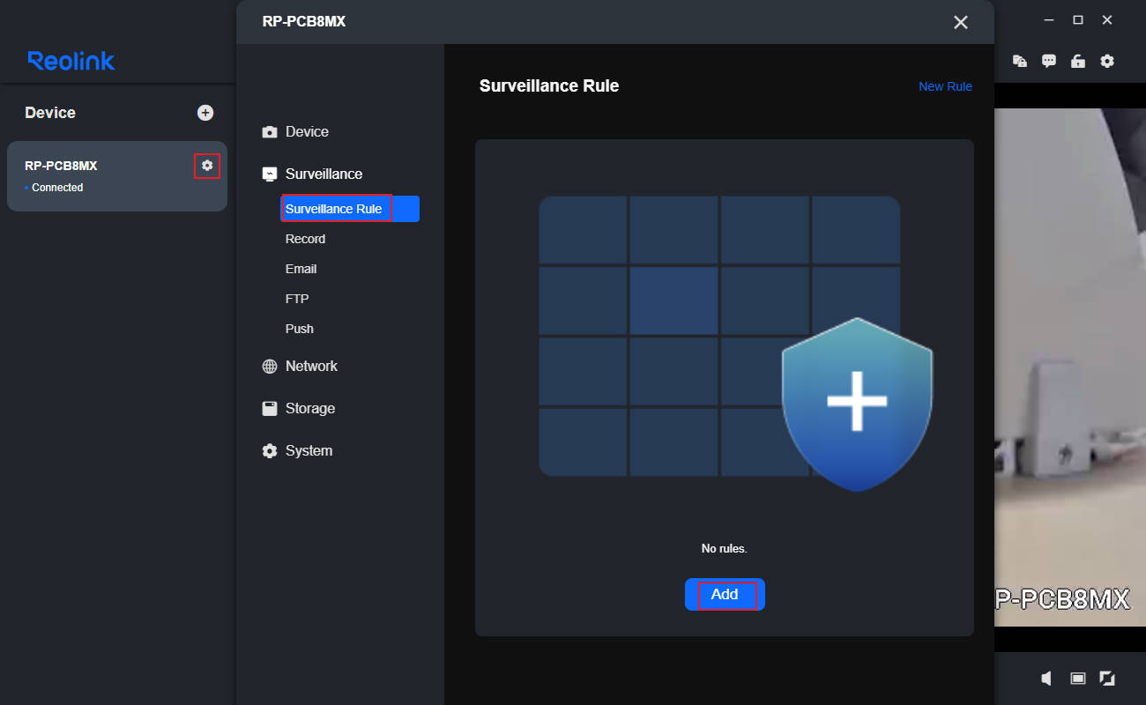Expand the System settings section
Image resolution: width=1146 pixels, height=705 pixels.
pos(309,450)
